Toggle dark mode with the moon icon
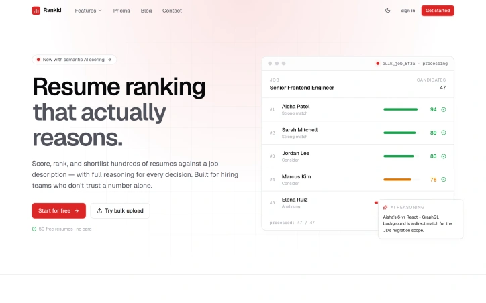 388,11
